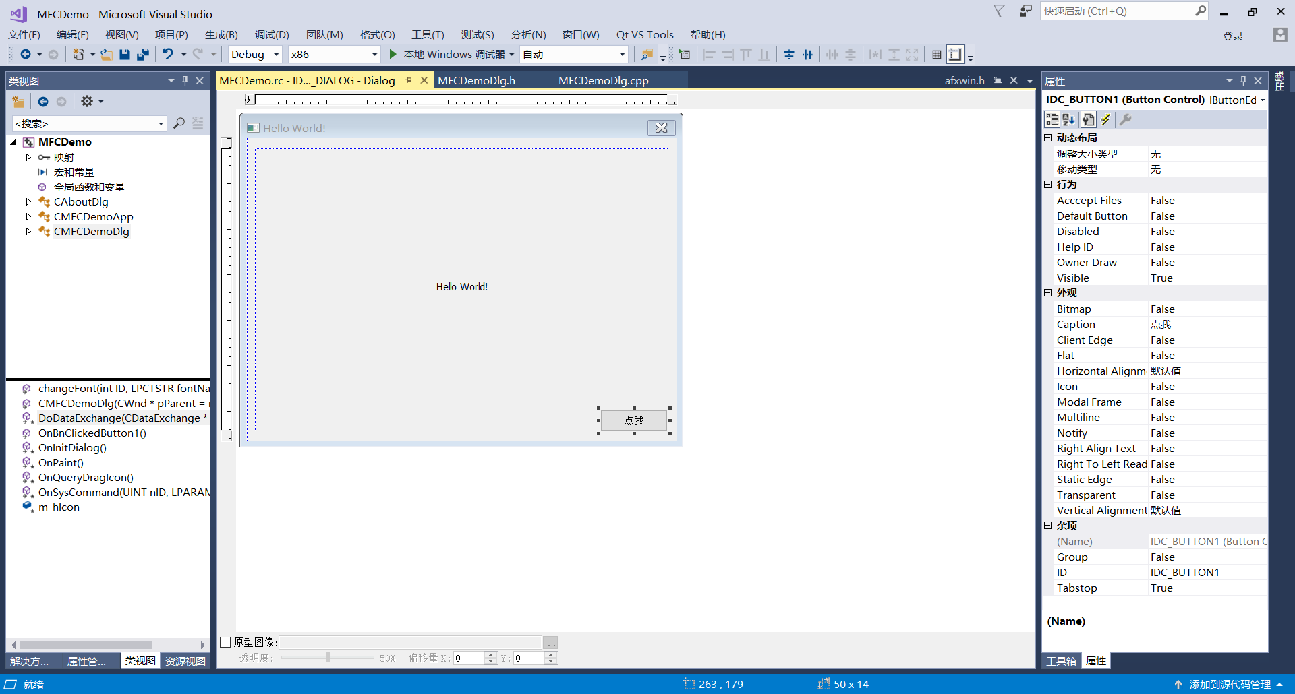
Task: Enable the 原型图像 checkbox
Action: (226, 642)
